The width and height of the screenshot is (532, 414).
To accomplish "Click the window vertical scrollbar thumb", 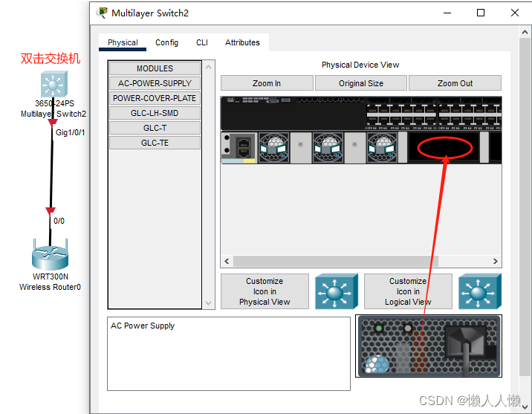I will tap(525, 207).
